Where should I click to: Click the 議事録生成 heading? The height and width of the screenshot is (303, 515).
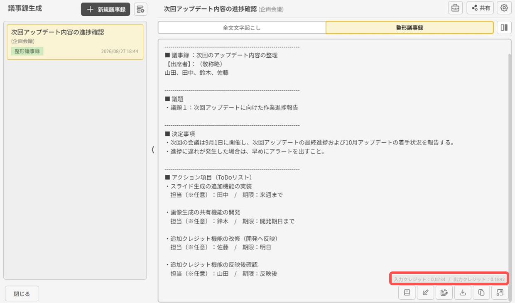click(x=25, y=8)
